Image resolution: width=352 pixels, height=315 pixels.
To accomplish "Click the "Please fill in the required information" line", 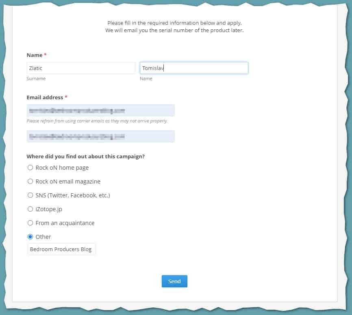I will click(x=174, y=23).
